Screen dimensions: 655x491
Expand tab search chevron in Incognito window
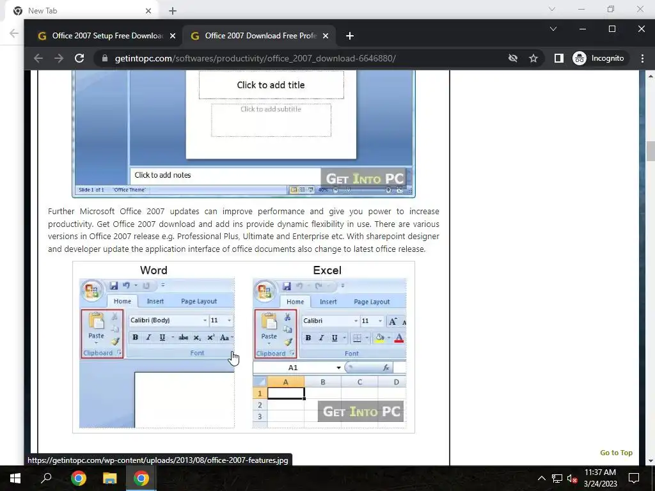click(x=553, y=29)
